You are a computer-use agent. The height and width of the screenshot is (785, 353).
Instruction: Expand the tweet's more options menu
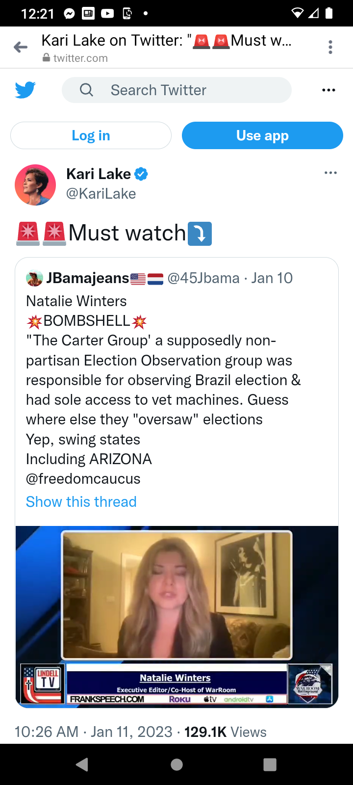(330, 173)
